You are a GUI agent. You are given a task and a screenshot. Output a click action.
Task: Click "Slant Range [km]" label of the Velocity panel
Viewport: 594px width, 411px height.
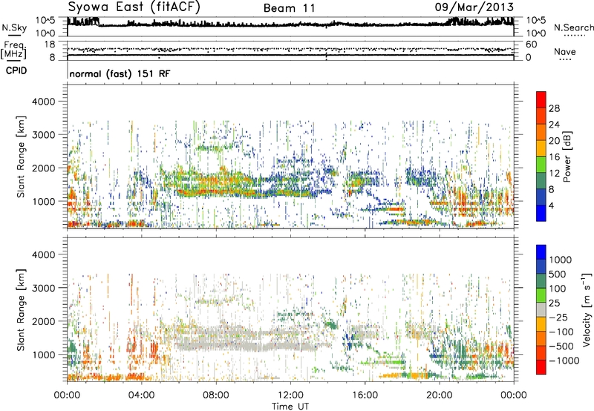click(21, 309)
